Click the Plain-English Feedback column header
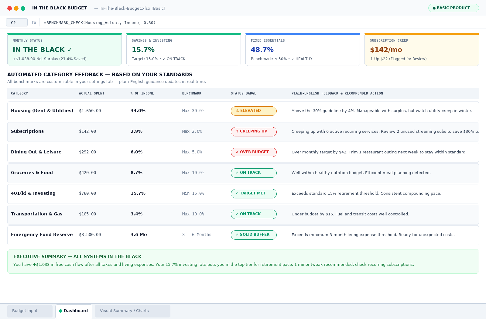The height and width of the screenshot is (319, 486). point(337,94)
